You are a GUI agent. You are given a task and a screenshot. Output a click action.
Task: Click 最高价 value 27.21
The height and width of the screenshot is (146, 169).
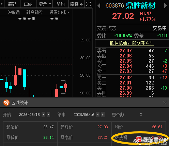[x=103, y=137]
